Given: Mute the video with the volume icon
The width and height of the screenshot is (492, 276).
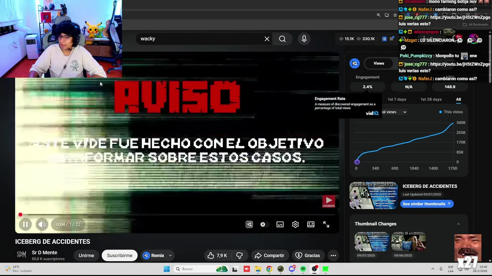Looking at the screenshot, I should (x=42, y=225).
